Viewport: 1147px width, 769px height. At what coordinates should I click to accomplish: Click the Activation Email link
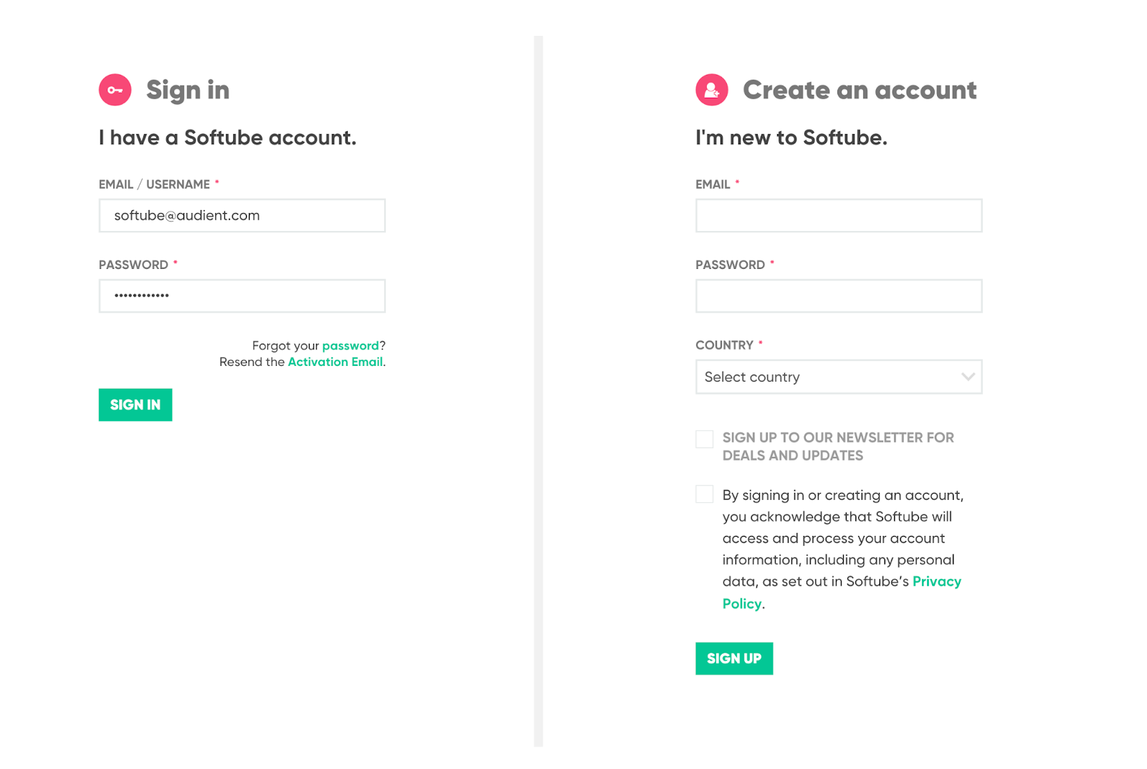[x=335, y=362]
